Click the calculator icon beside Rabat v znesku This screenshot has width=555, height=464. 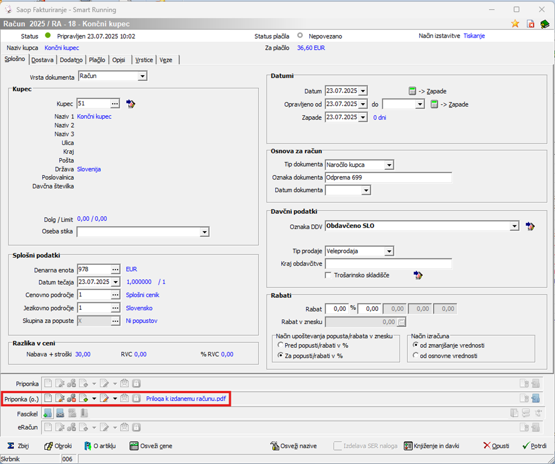[401, 322]
